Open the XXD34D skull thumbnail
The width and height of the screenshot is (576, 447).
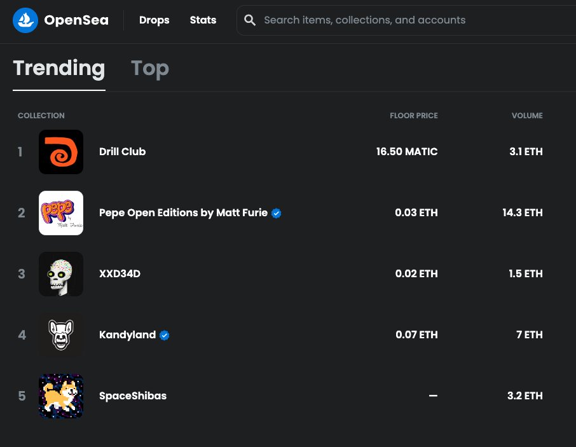pos(61,274)
